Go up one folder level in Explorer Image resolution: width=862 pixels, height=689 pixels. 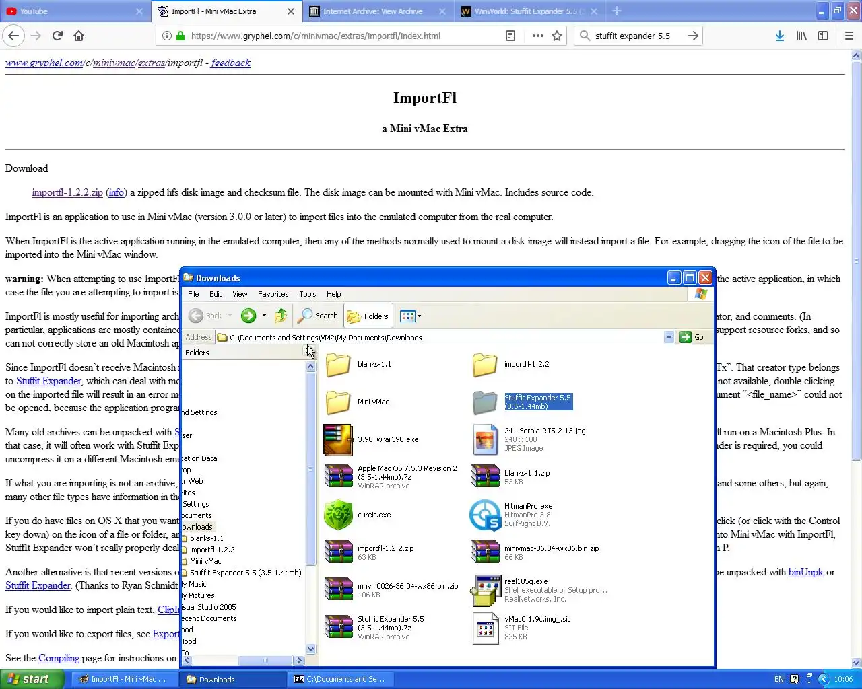281,316
